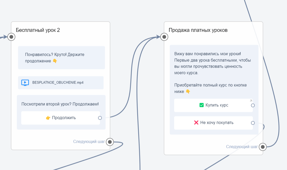Open Следующий шаг link in Продажа платных уроков

click(x=242, y=147)
